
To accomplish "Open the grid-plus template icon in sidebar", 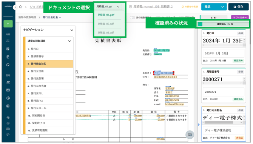I will (8, 49).
